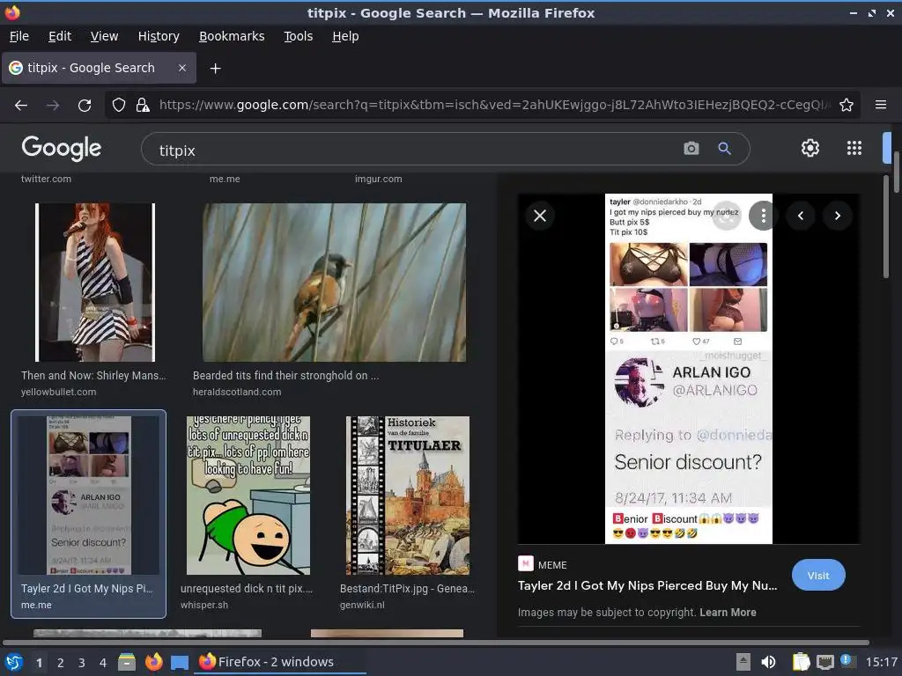This screenshot has height=676, width=902.
Task: Close the image preview panel
Action: click(540, 216)
